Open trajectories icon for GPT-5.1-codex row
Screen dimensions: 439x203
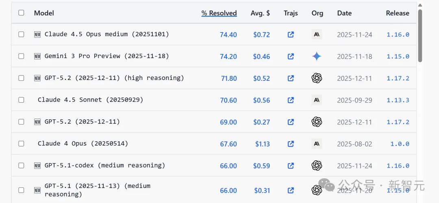point(291,166)
